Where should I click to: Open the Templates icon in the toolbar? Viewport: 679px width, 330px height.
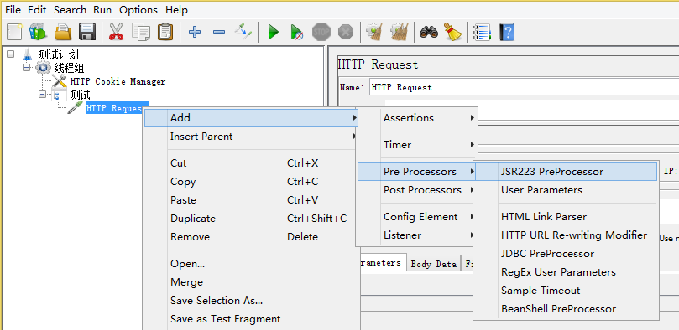(38, 32)
